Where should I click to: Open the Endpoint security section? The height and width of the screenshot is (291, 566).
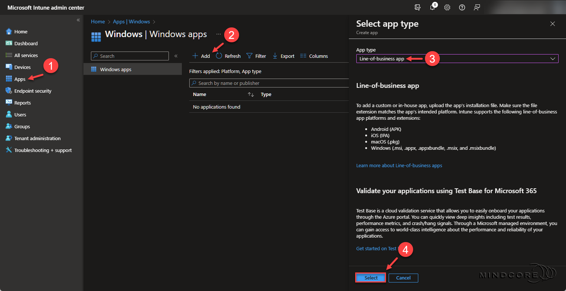tap(33, 90)
